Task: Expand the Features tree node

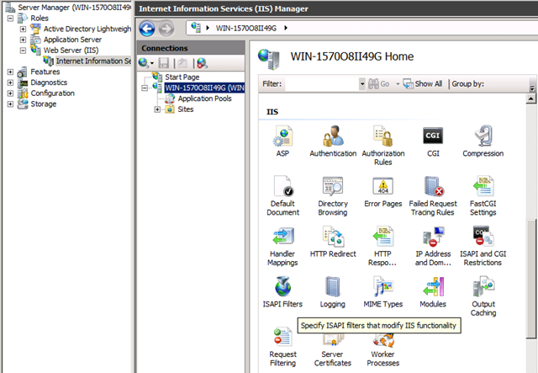Action: pyautogui.click(x=10, y=72)
